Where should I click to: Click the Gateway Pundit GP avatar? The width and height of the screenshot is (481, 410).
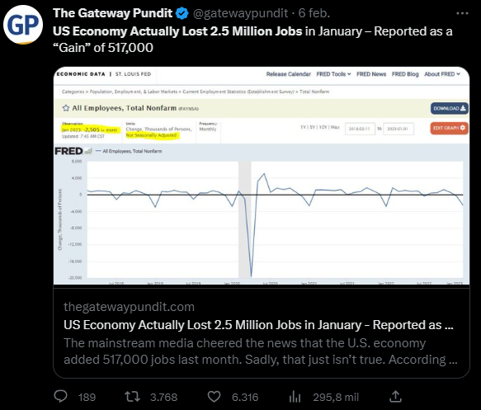tap(23, 25)
